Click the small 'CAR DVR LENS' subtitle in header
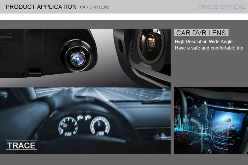The width and height of the screenshot is (248, 165). [x=95, y=7]
